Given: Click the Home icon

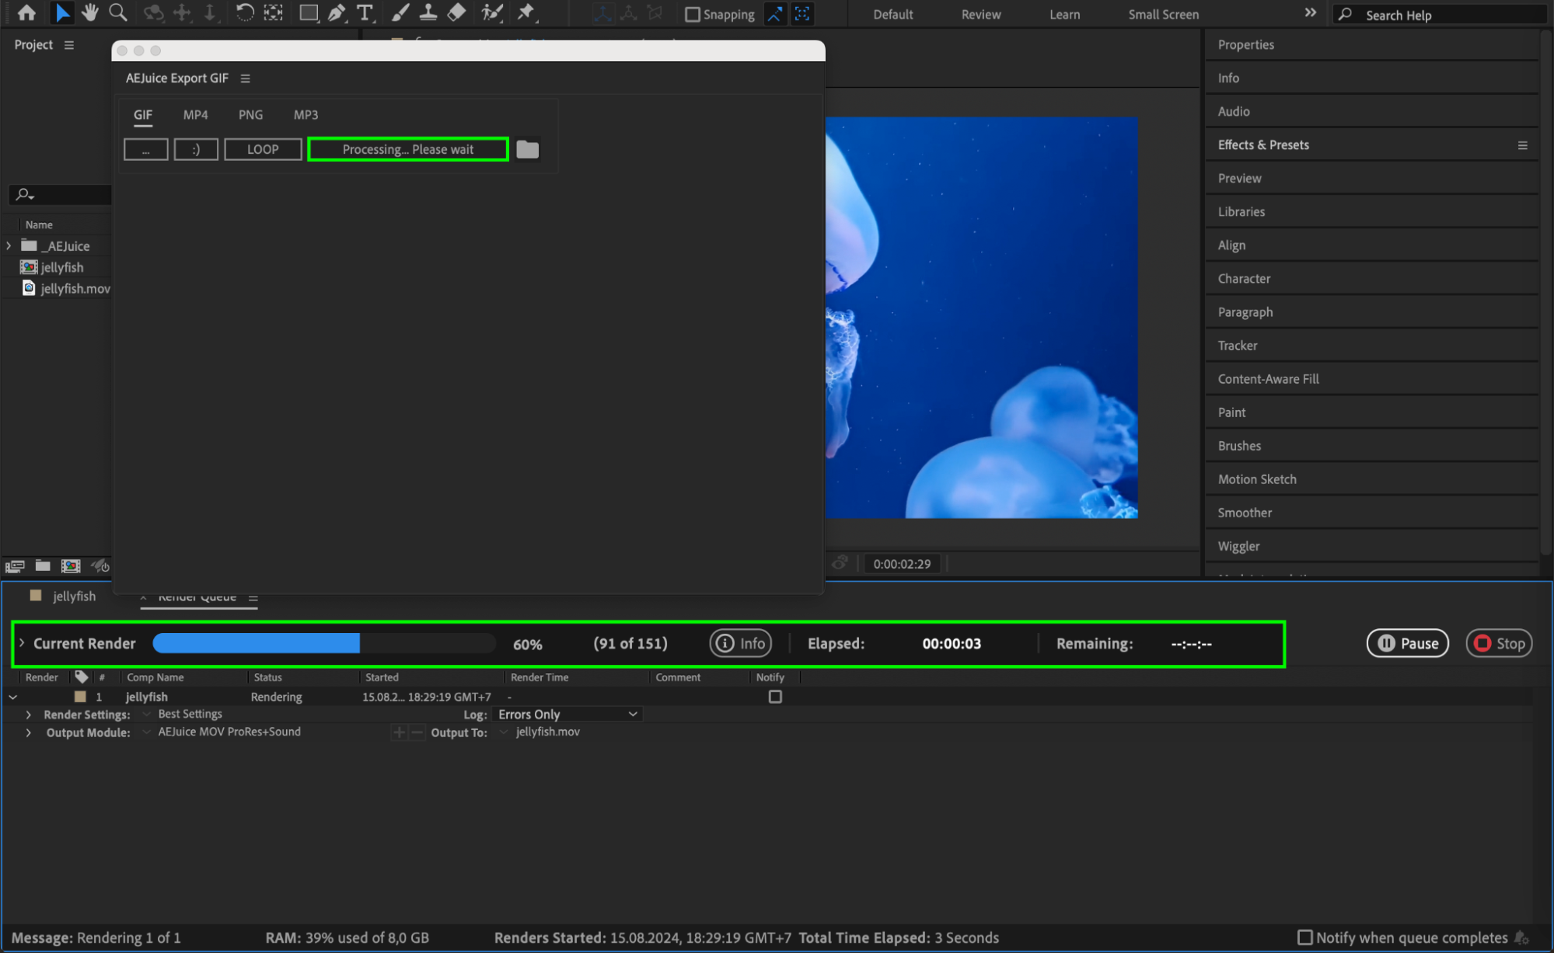Looking at the screenshot, I should pos(26,12).
